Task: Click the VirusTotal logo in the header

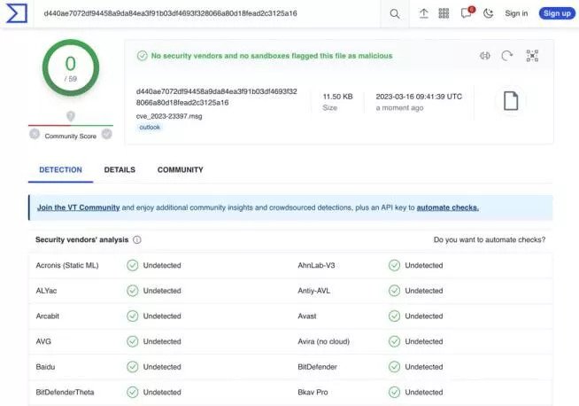Action: tap(15, 13)
